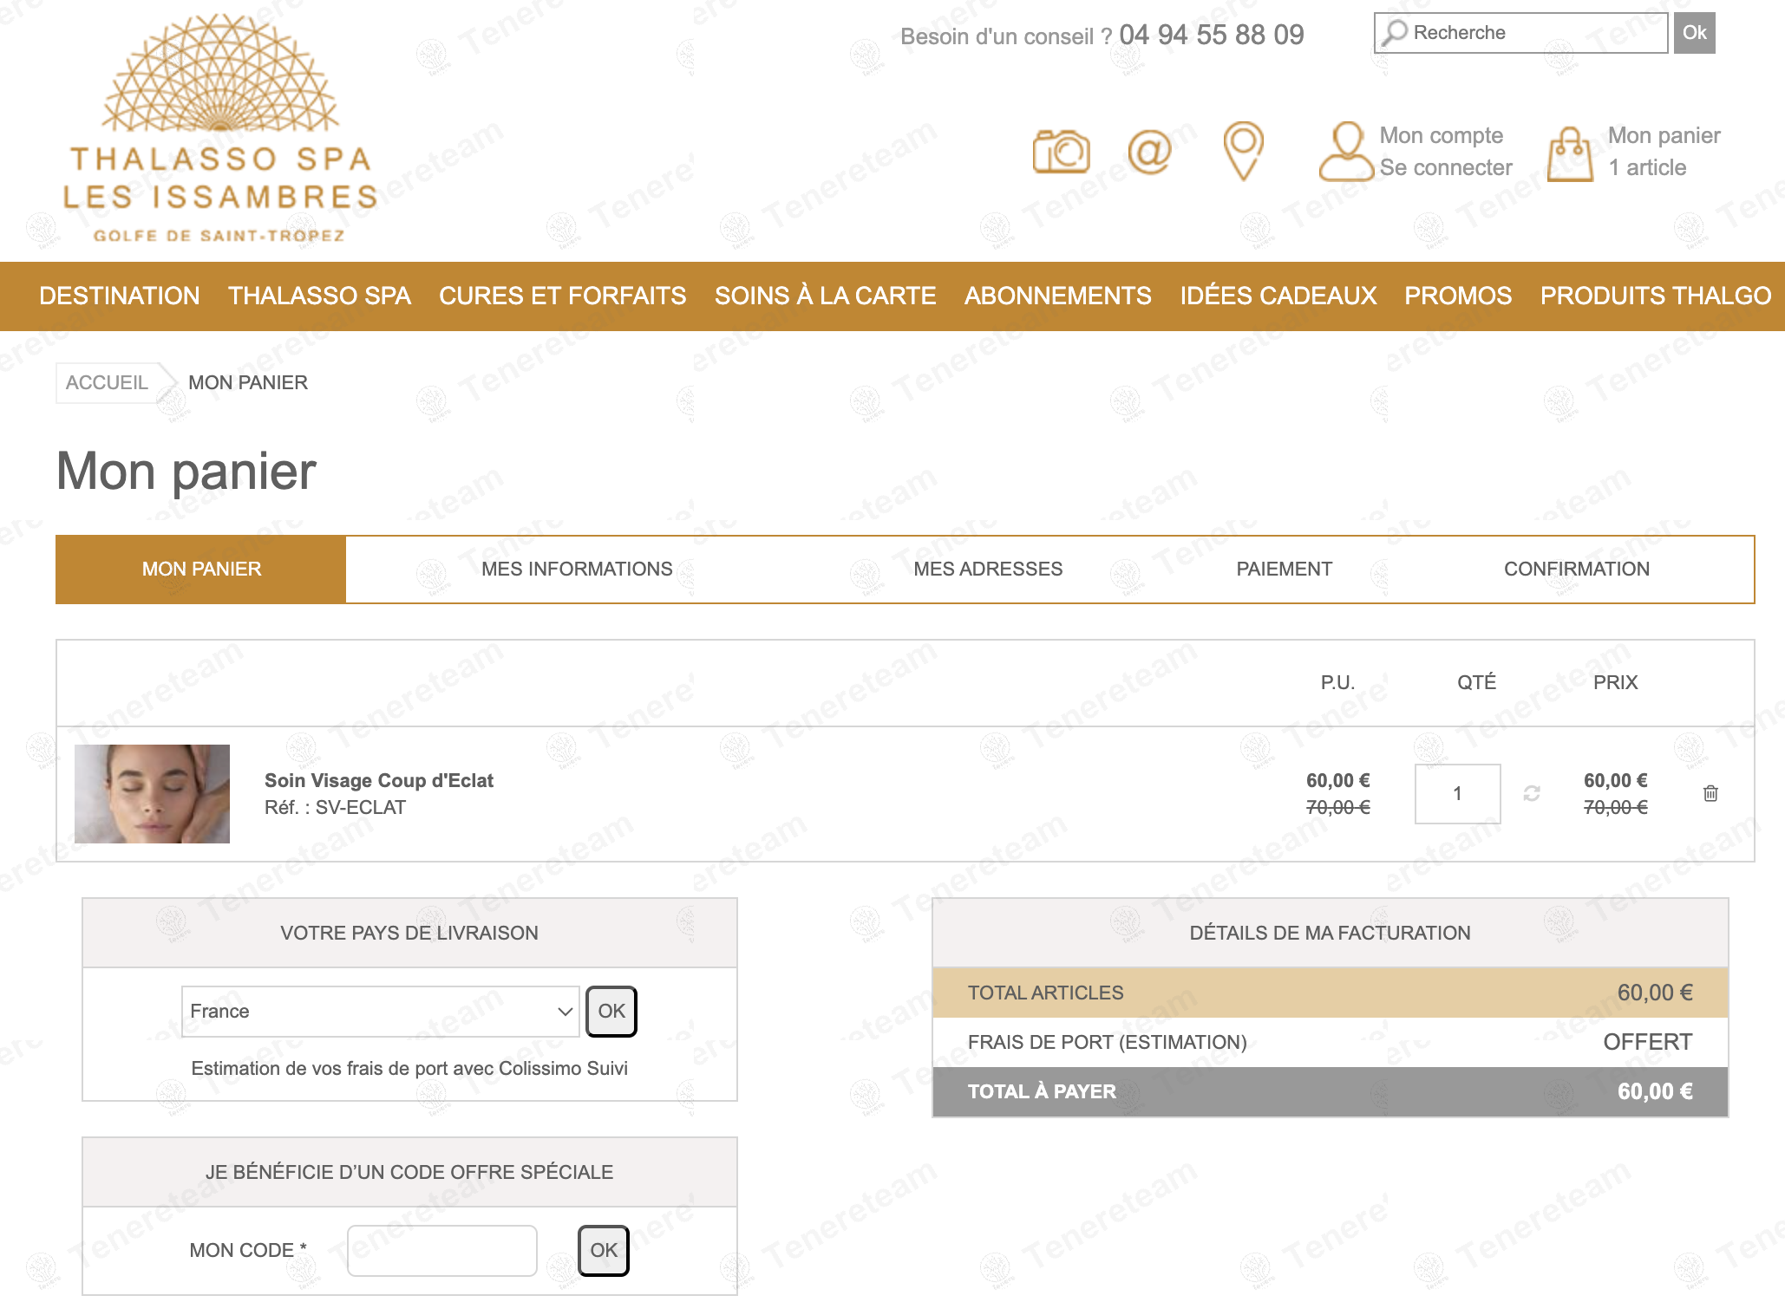Click the Mon panier header link
Viewport: 1785px width, 1302px height.
click(1664, 135)
